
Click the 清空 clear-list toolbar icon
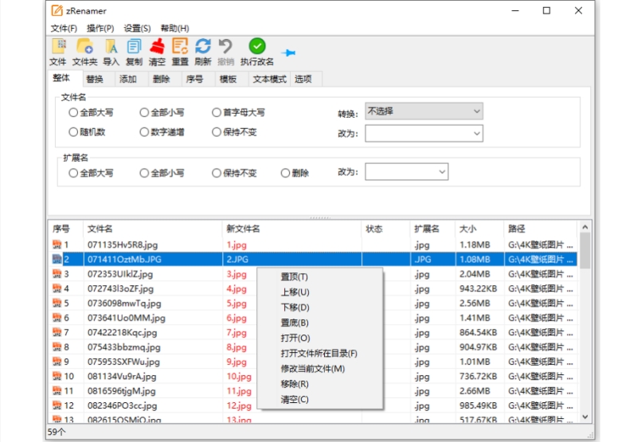[x=157, y=46]
